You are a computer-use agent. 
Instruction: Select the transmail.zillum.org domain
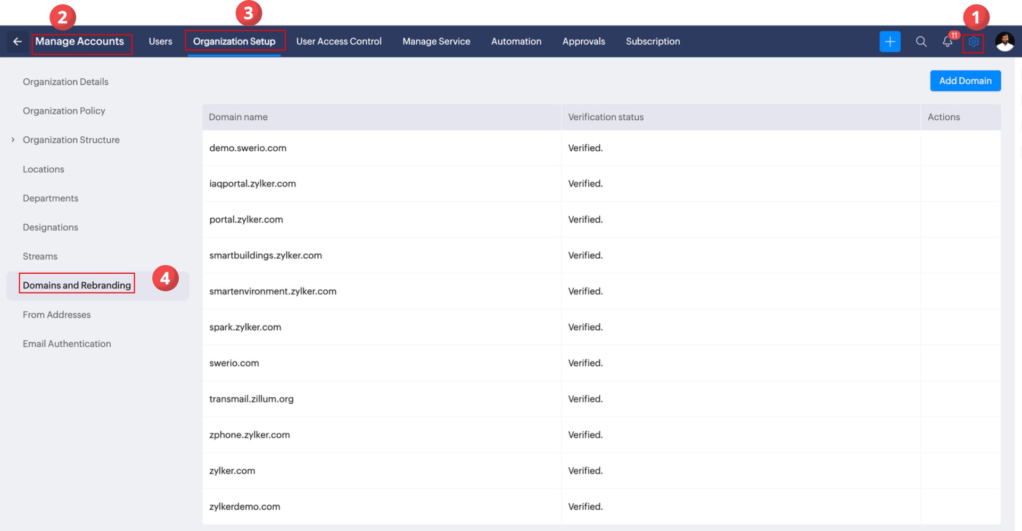click(x=251, y=399)
